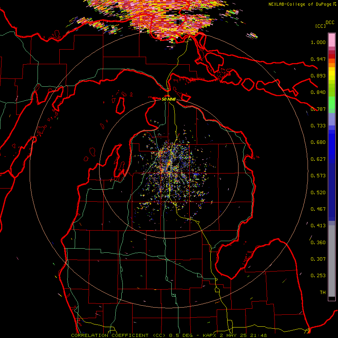This screenshot has width=338, height=338.
Task: Click the [CC] unit label
Action: (321, 26)
